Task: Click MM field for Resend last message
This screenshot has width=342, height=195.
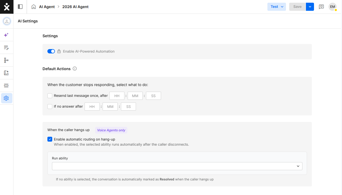Action: 135,96
